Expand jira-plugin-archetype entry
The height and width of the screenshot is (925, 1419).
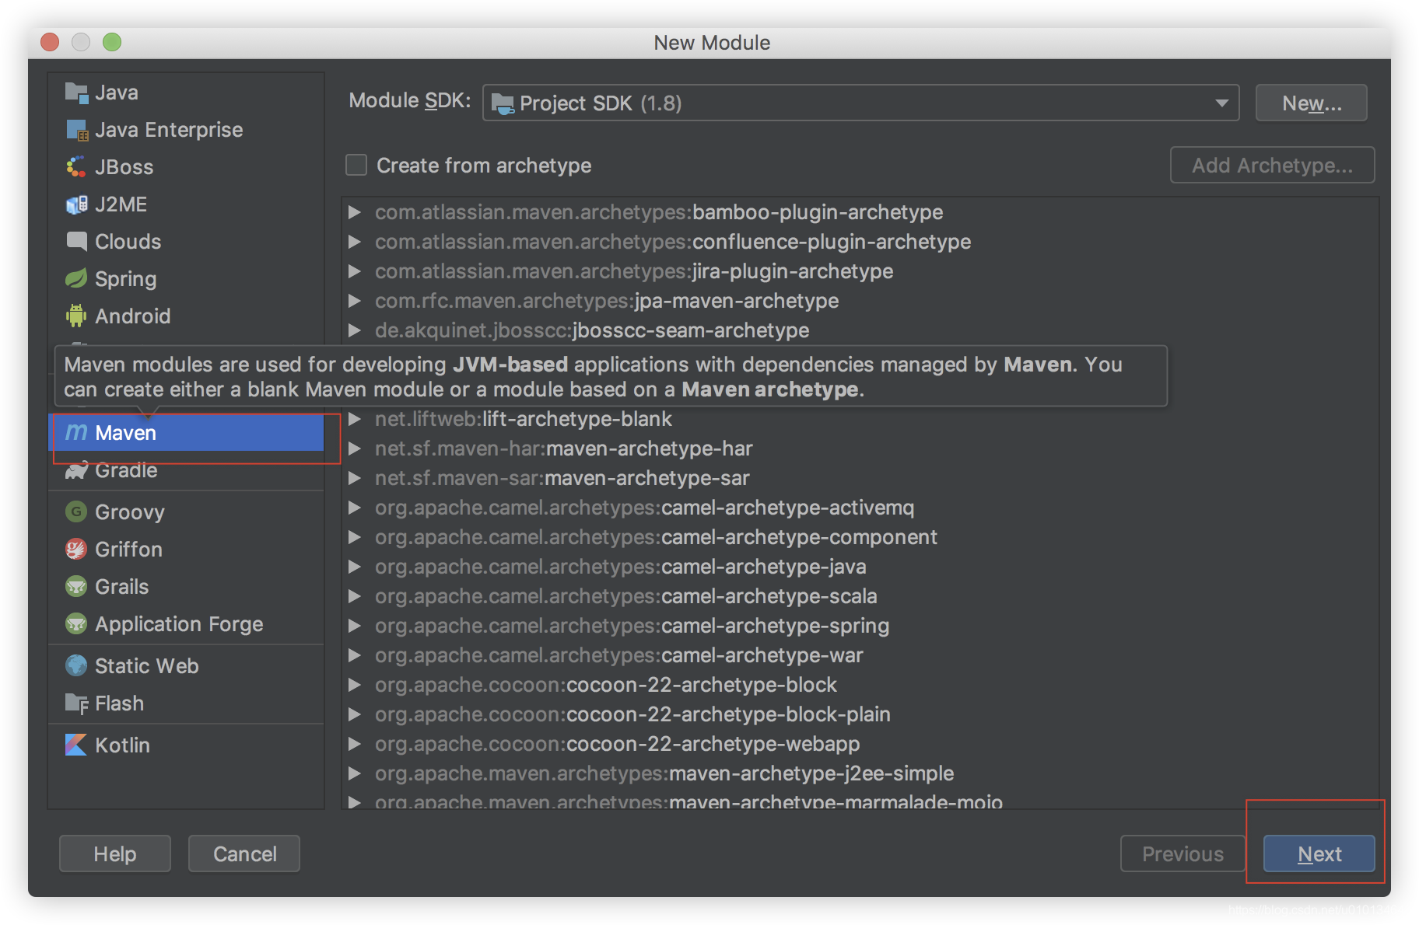(x=355, y=271)
